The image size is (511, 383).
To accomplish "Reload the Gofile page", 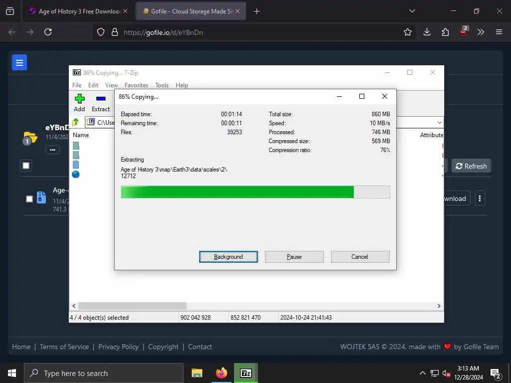I will pos(48,32).
